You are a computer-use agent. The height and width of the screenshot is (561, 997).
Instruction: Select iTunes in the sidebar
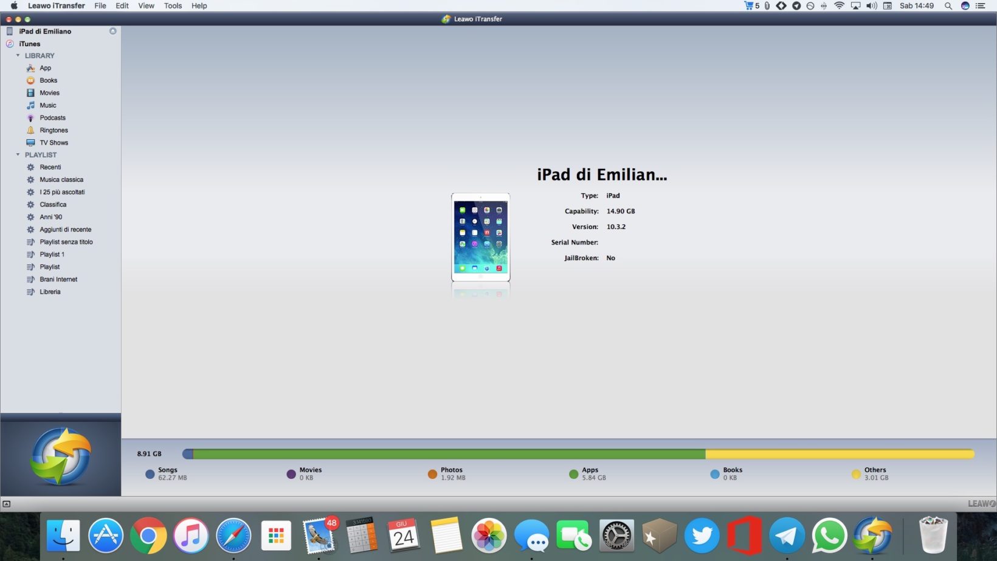[x=29, y=44]
